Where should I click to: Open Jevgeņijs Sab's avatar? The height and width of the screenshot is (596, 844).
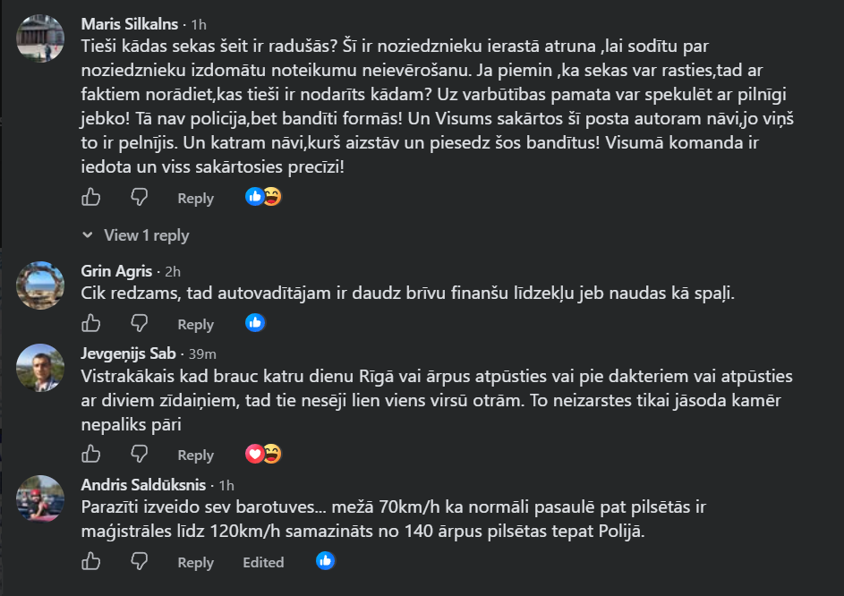coord(40,368)
